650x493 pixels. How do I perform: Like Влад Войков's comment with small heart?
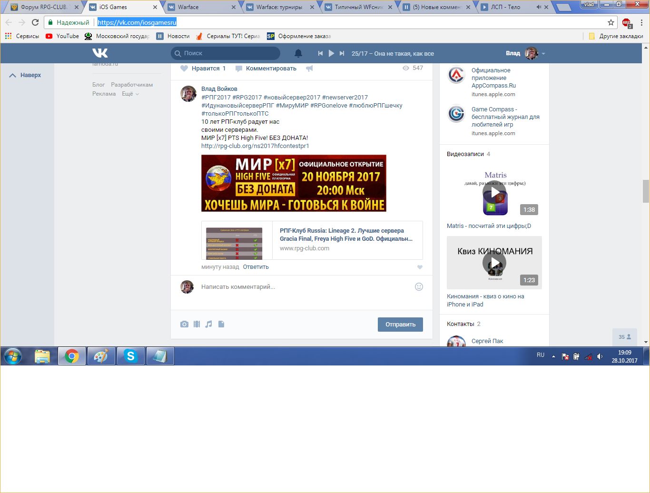(x=420, y=267)
